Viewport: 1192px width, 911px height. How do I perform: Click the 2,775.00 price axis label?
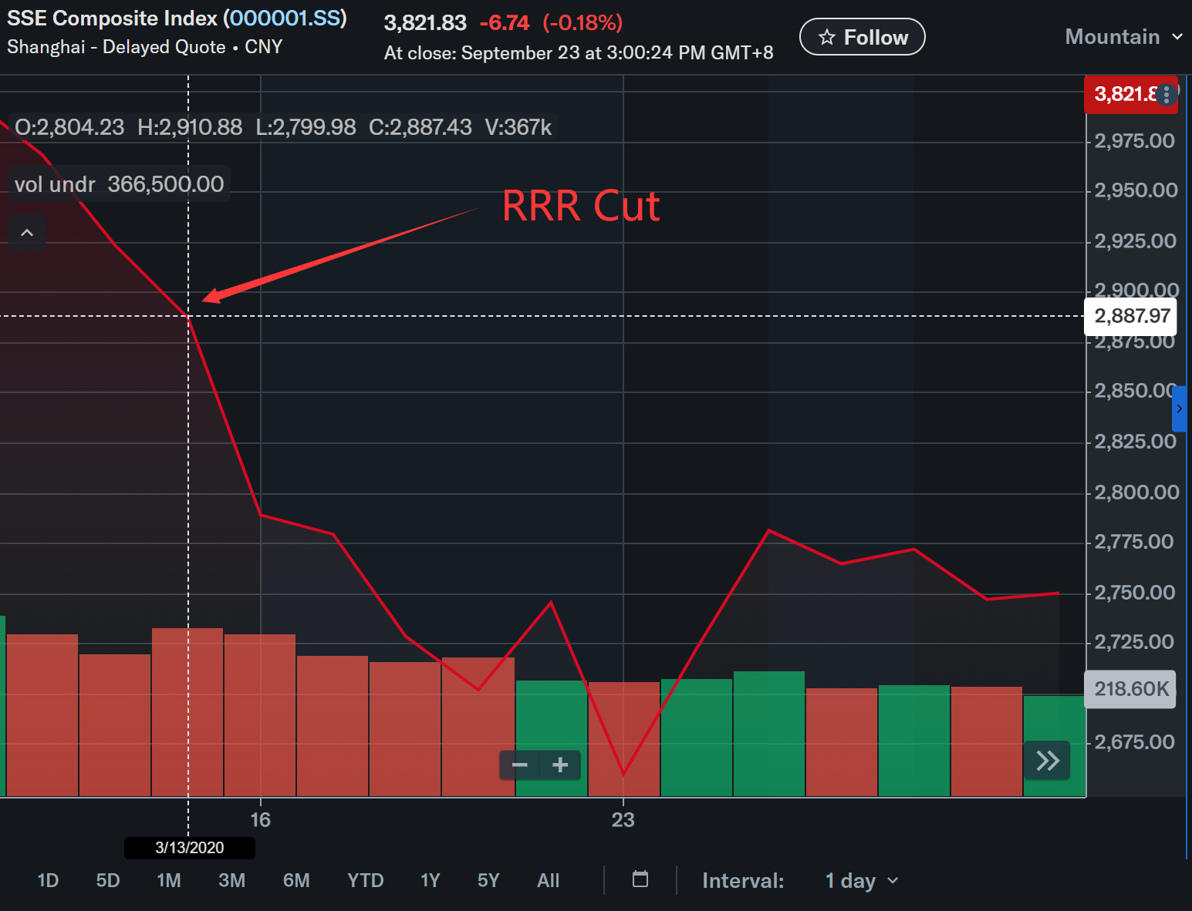pos(1134,542)
